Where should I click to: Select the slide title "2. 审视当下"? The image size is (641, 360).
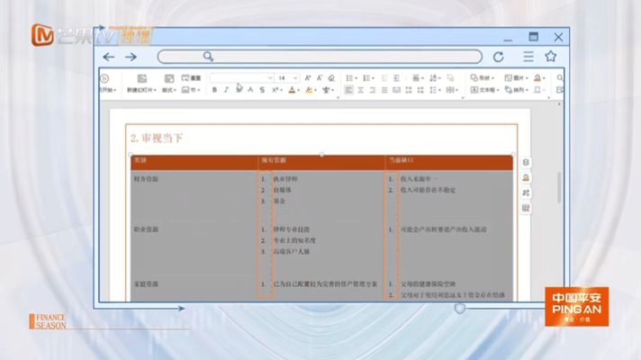[157, 138]
